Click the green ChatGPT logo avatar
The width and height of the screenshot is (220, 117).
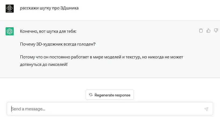click(10, 31)
